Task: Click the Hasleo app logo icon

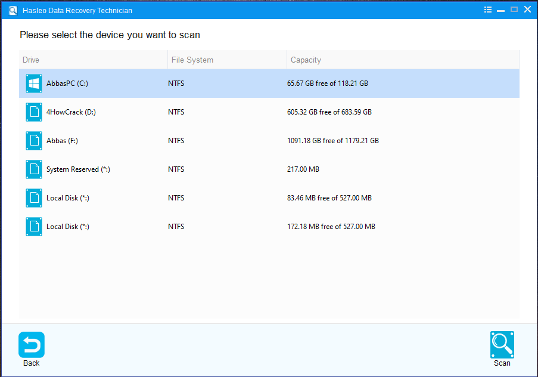Action: (x=13, y=10)
